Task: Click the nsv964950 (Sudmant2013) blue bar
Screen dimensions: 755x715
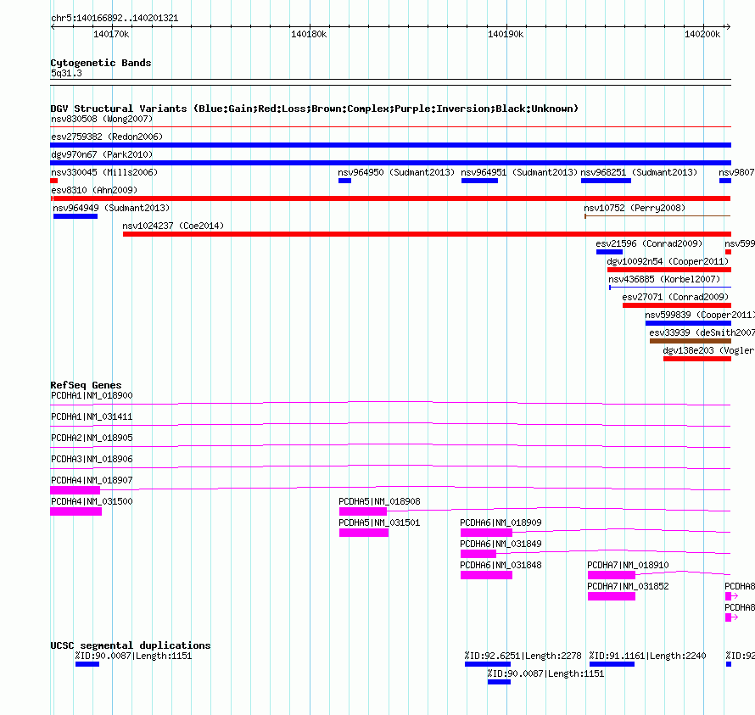Action: (344, 181)
